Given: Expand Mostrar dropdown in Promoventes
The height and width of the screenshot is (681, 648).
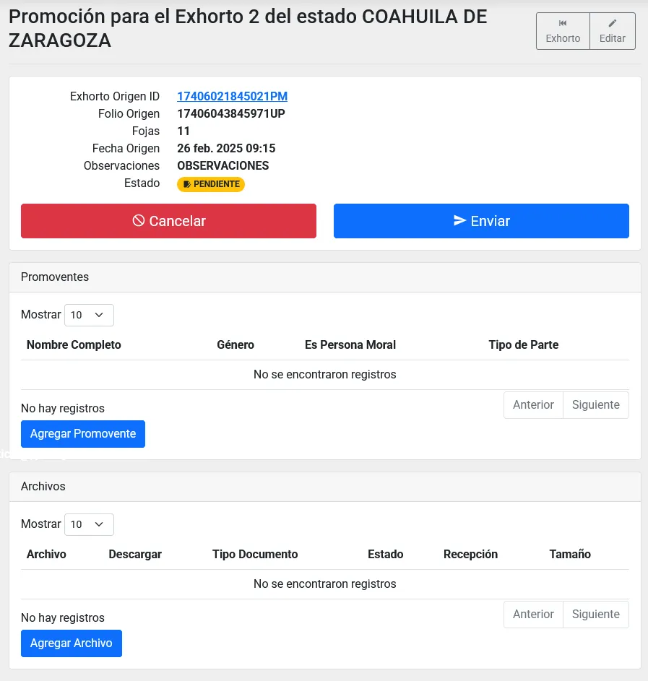Looking at the screenshot, I should [x=89, y=315].
